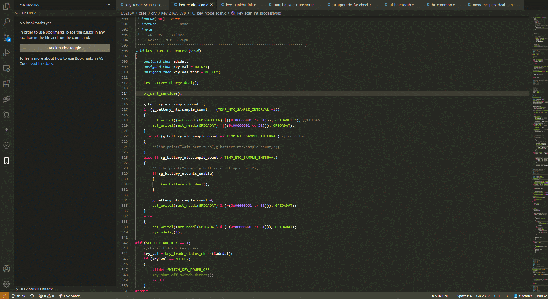Change file encoding GB 2312

[483, 296]
